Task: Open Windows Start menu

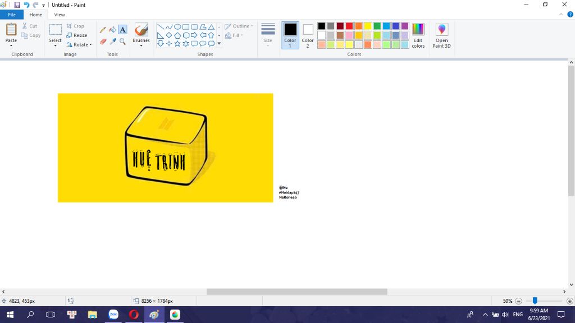Action: (10, 315)
